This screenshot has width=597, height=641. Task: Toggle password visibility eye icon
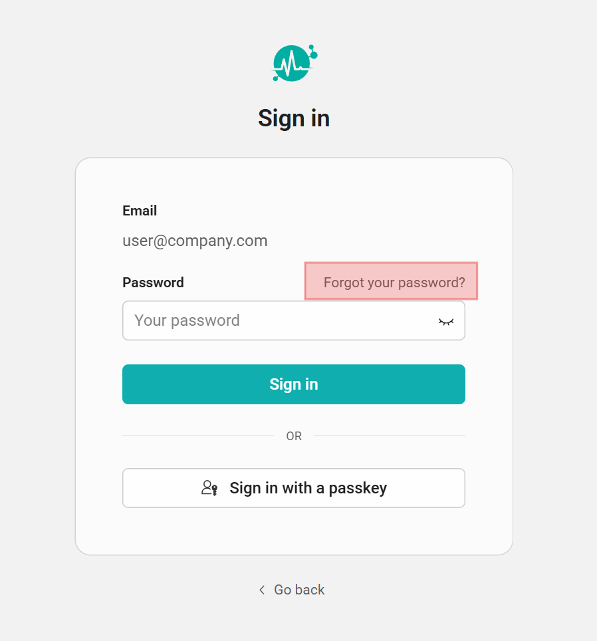coord(445,321)
